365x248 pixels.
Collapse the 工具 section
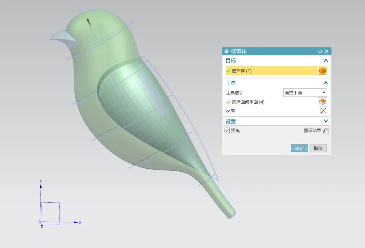tap(326, 83)
